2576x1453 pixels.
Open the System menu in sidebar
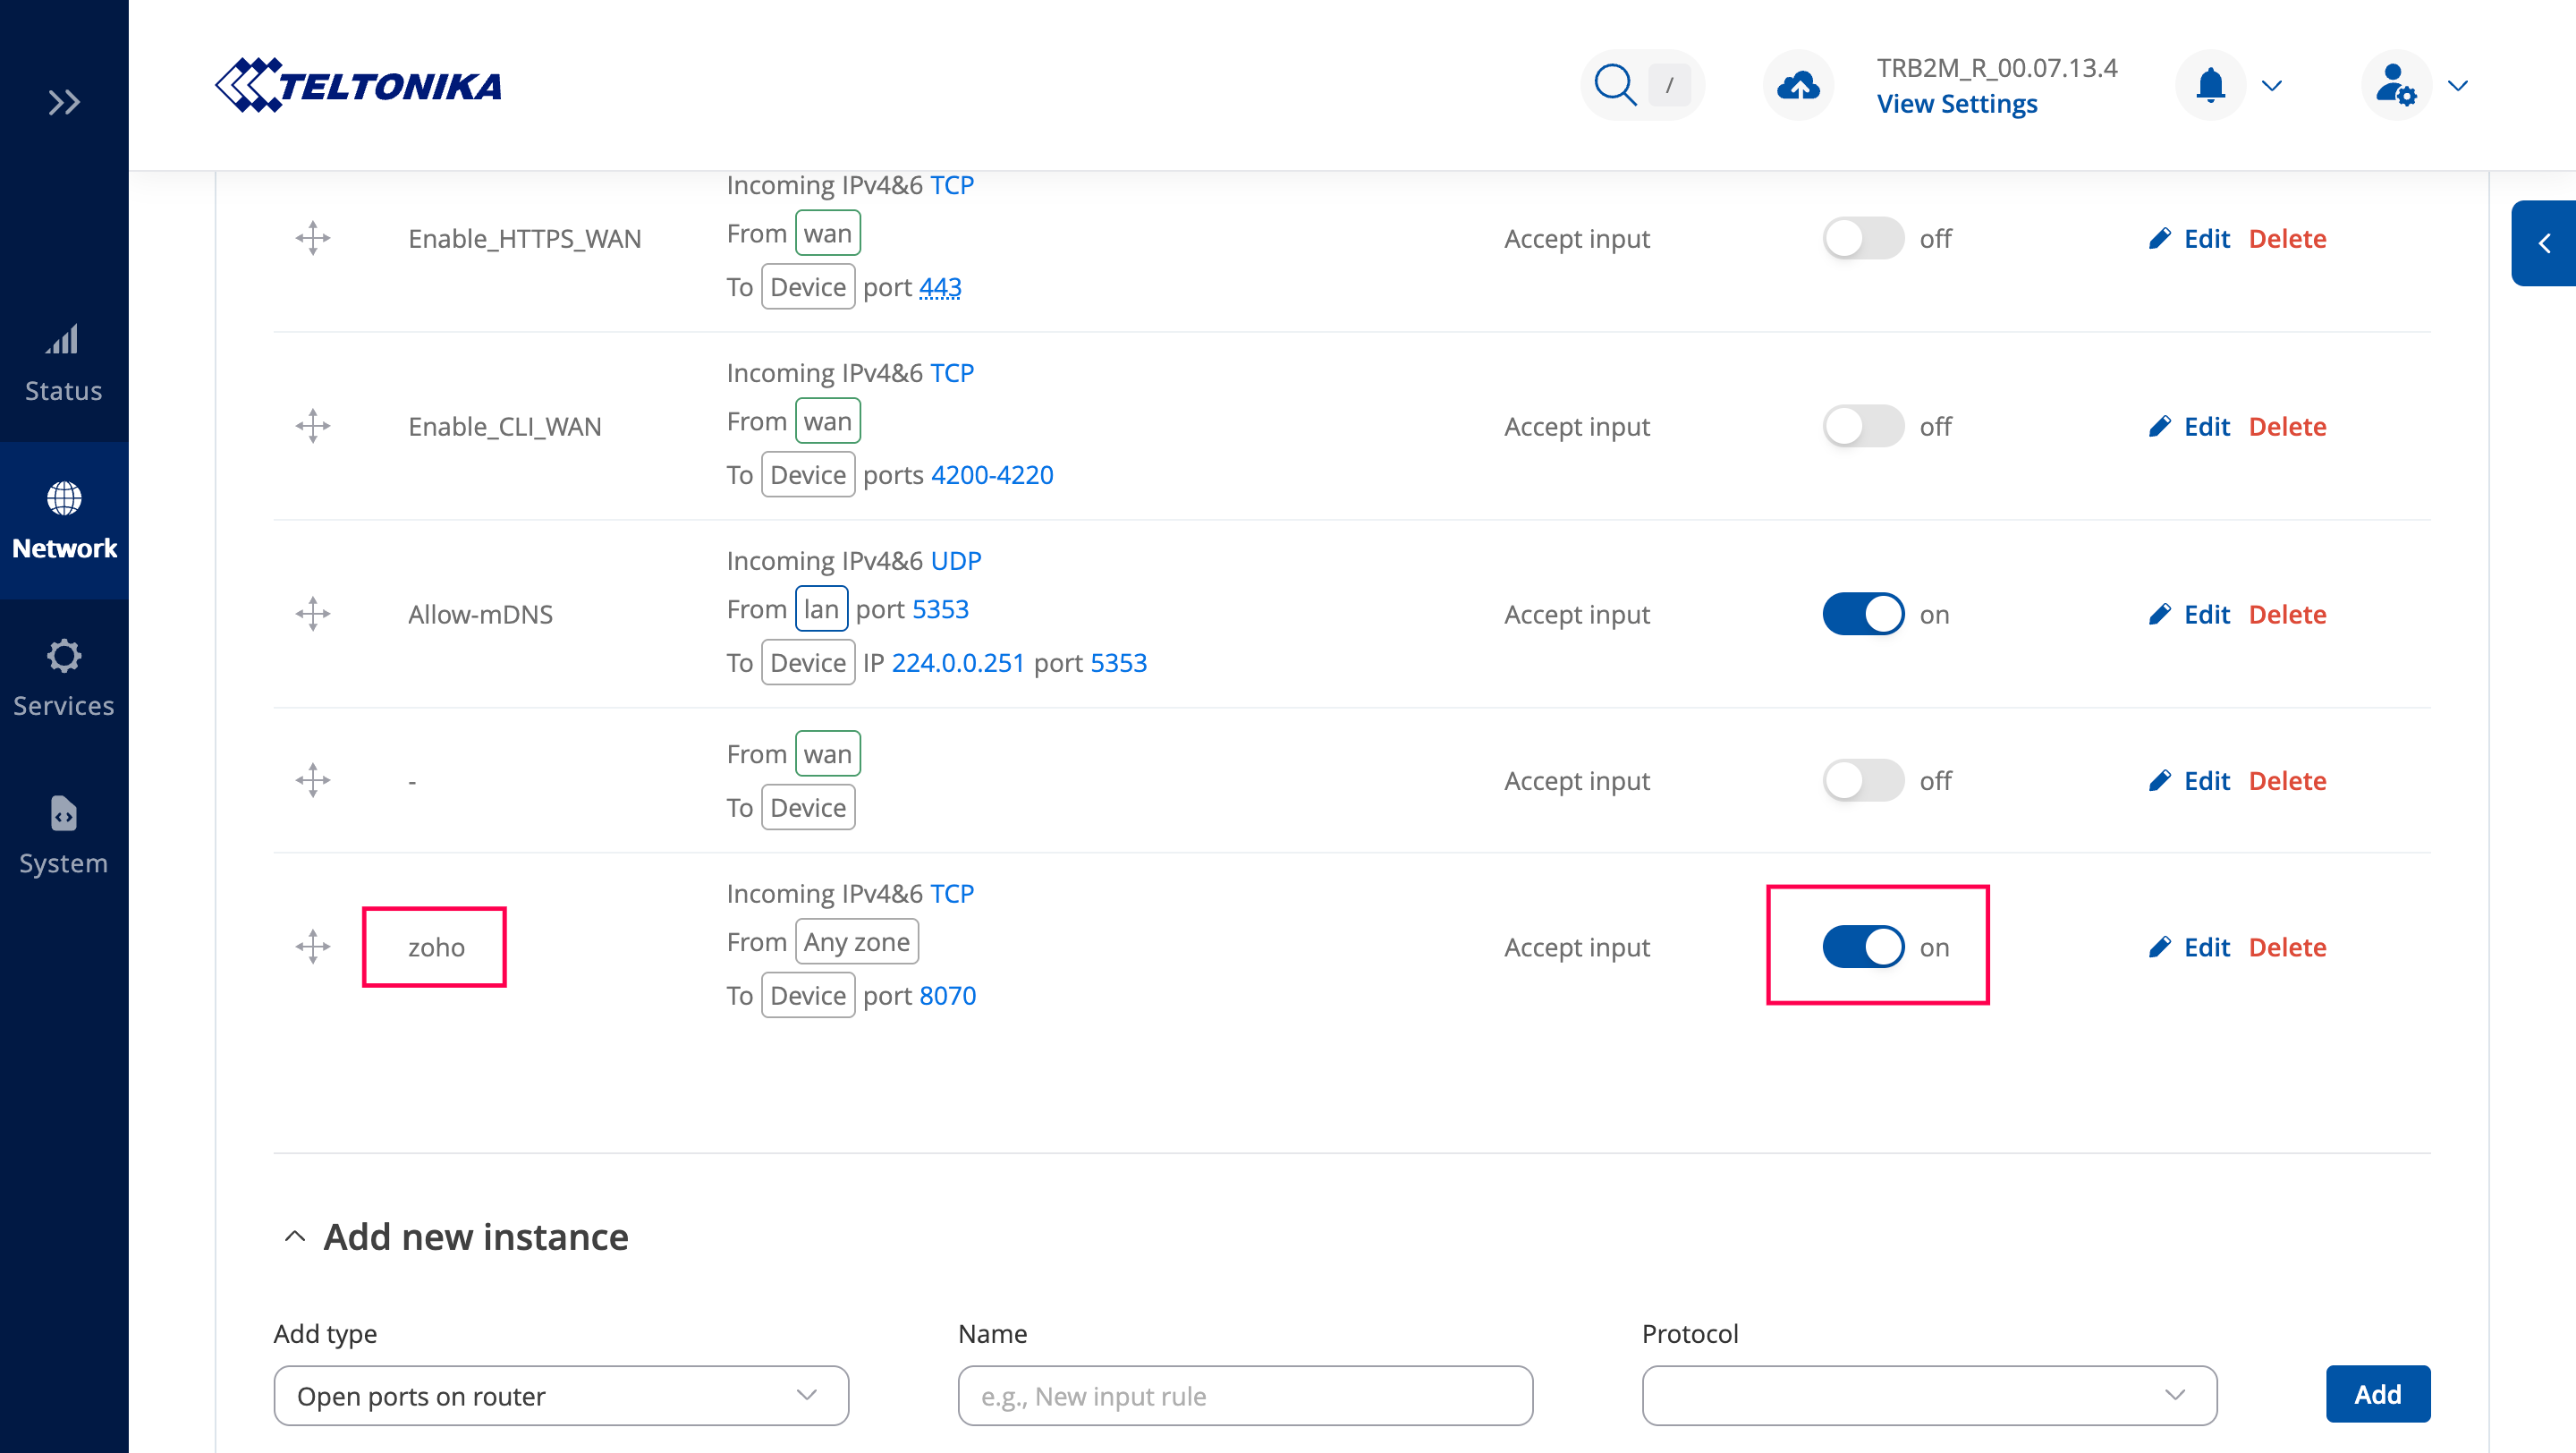click(64, 835)
